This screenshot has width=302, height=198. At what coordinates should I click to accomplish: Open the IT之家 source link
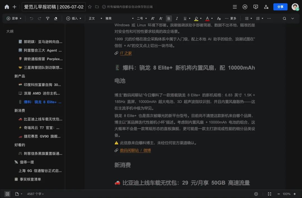pyautogui.click(x=126, y=53)
